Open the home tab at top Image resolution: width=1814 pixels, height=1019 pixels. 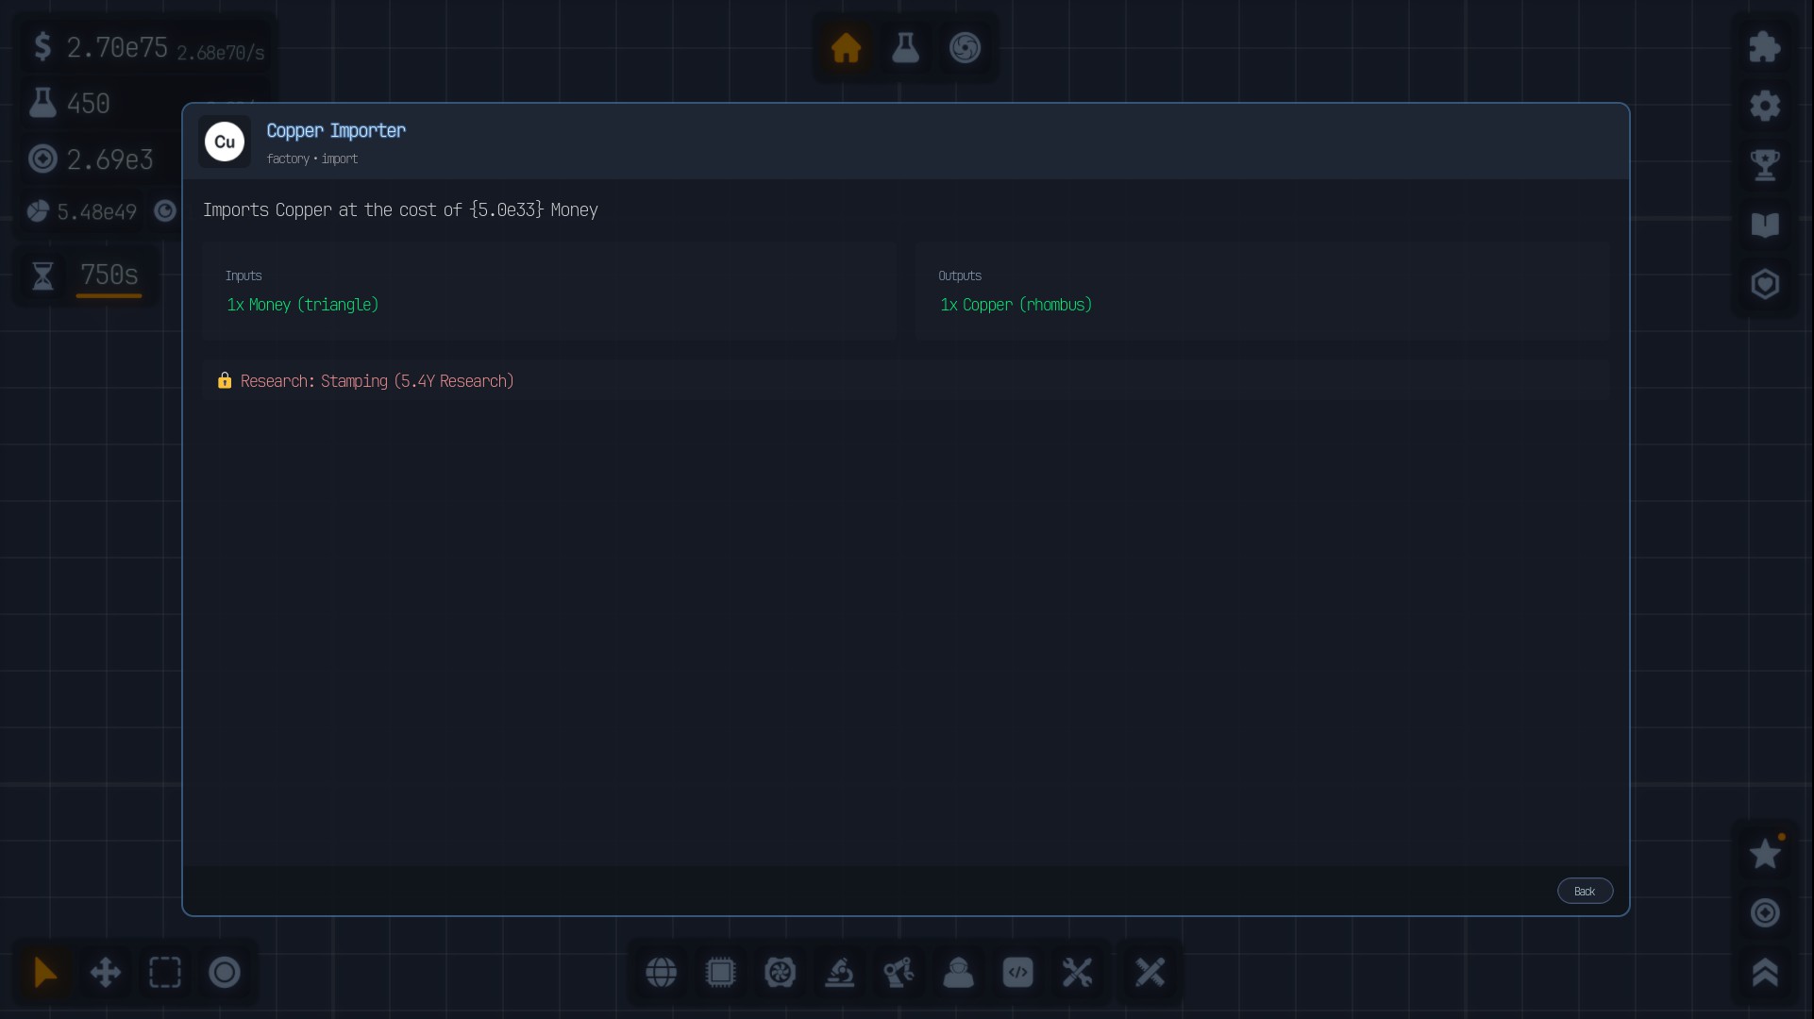[846, 47]
